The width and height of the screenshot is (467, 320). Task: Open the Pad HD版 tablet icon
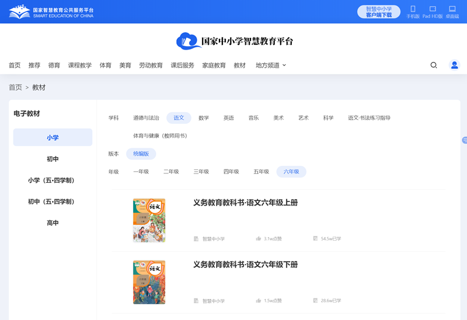click(x=433, y=9)
